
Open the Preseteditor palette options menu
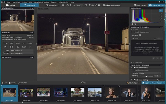(x=31, y=57)
